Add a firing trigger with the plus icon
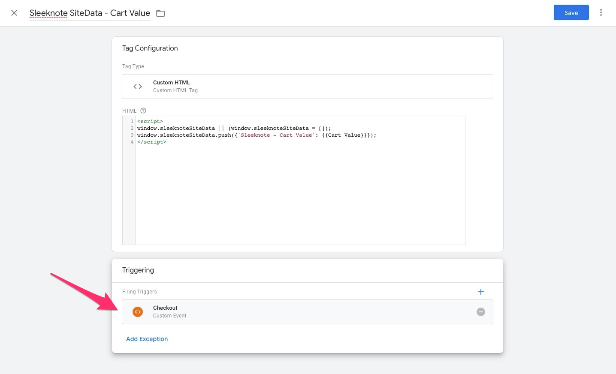The width and height of the screenshot is (616, 374). 481,292
